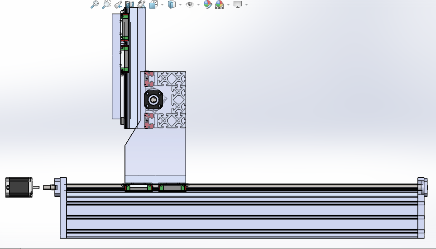Open the View Orientation cube
This screenshot has height=249, width=436.
[153, 5]
